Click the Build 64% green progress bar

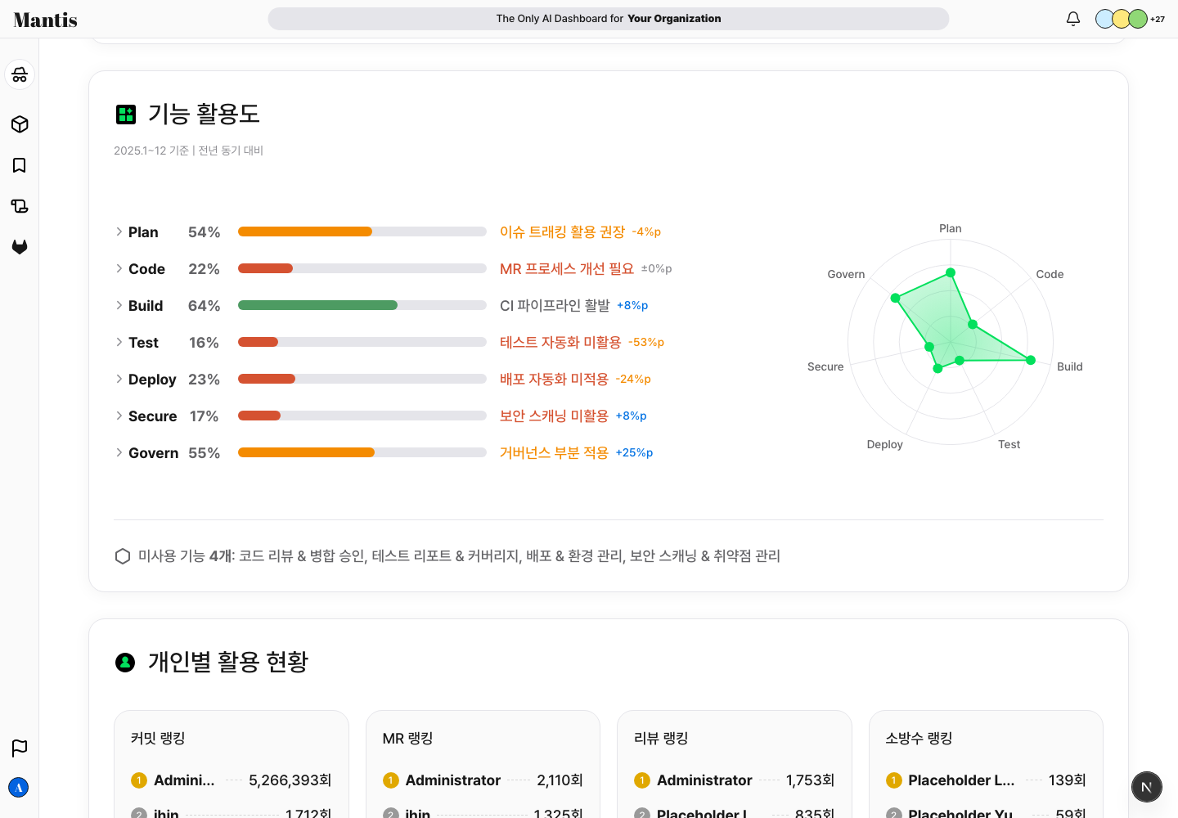coord(362,305)
